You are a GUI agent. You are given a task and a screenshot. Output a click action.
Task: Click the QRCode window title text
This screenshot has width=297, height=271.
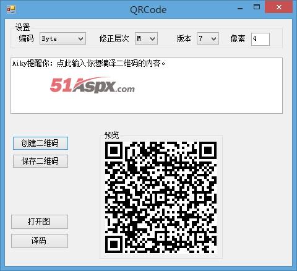point(148,10)
